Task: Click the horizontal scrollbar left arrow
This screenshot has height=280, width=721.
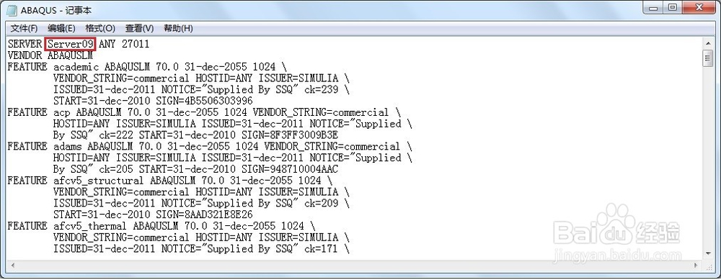Action: tap(12, 265)
